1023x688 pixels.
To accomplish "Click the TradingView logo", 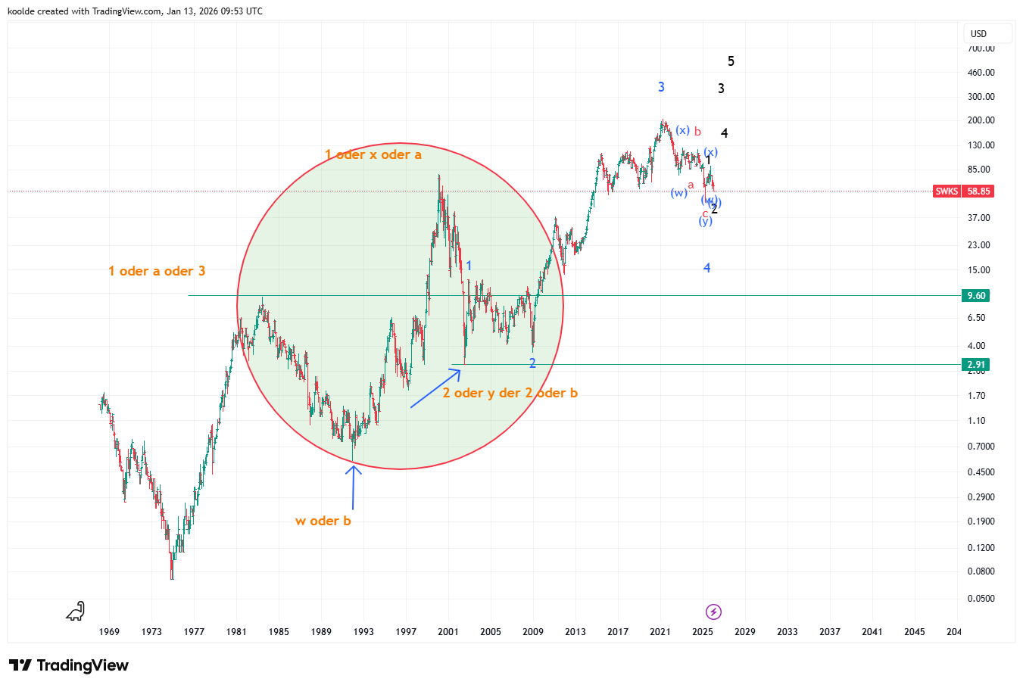I will [x=69, y=665].
